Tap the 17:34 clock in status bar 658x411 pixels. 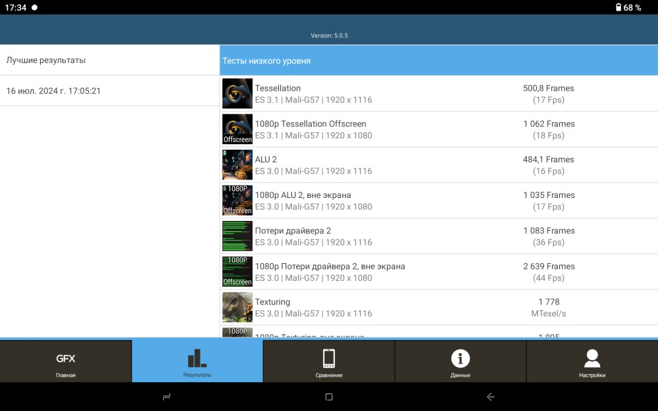(x=16, y=7)
